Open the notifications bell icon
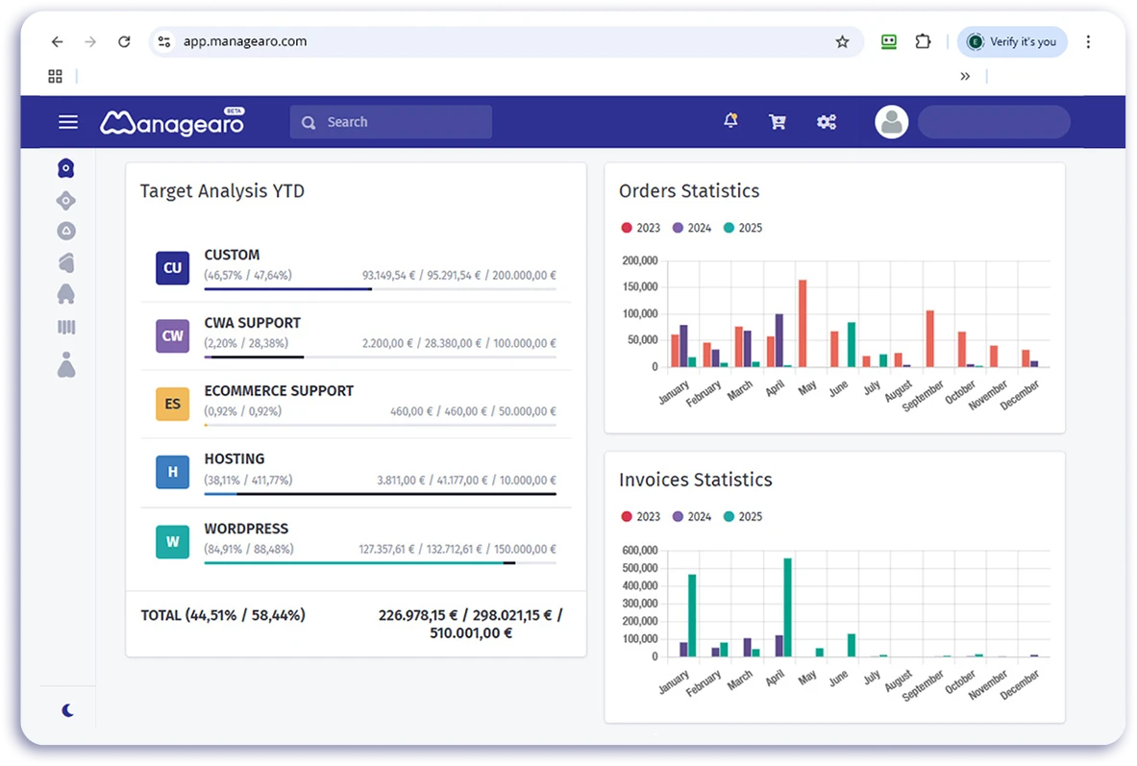Viewport: 1137px width, 766px height. (x=730, y=121)
